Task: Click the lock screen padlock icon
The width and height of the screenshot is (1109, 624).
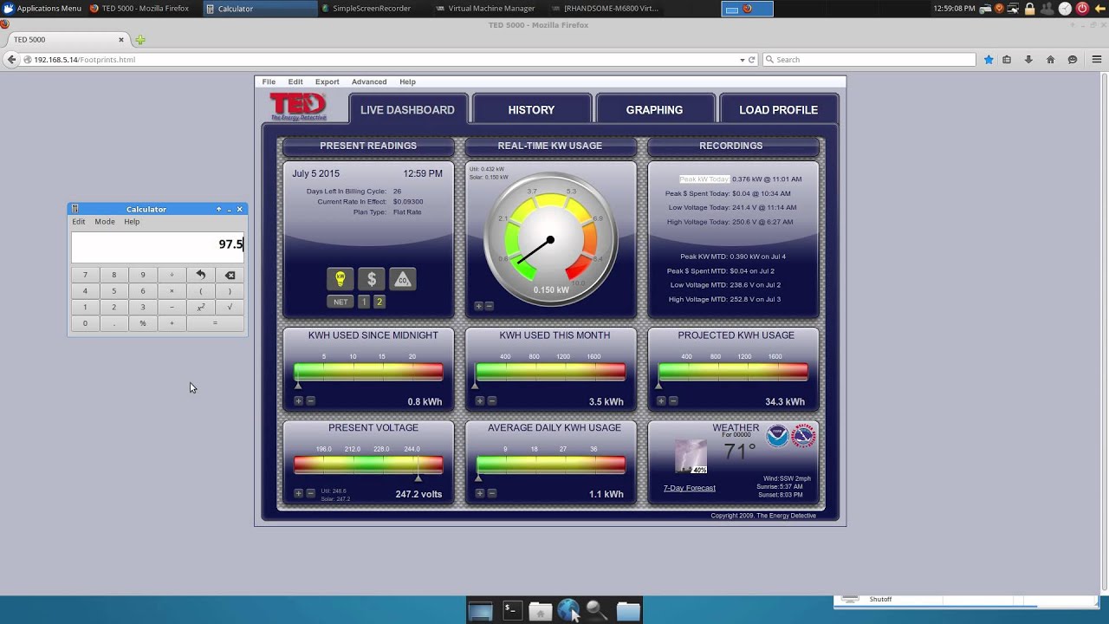Action: [1029, 8]
